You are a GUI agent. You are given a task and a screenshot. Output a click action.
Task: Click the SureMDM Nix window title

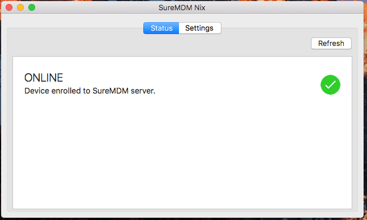point(182,8)
